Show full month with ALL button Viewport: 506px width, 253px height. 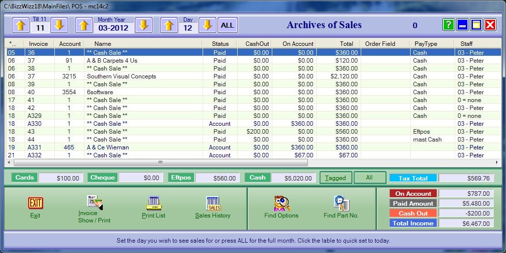pyautogui.click(x=227, y=25)
